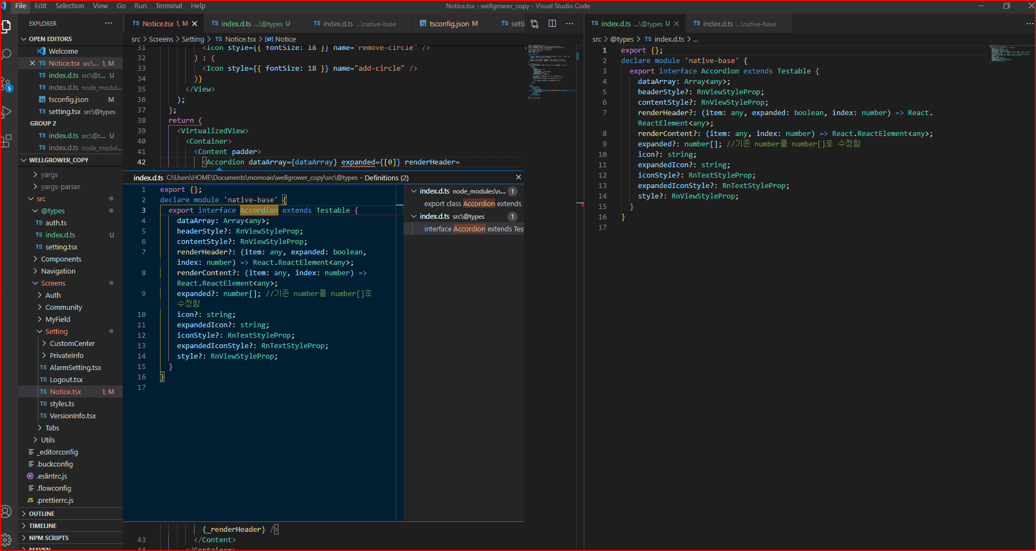Open the Extensions view

(x=7, y=141)
